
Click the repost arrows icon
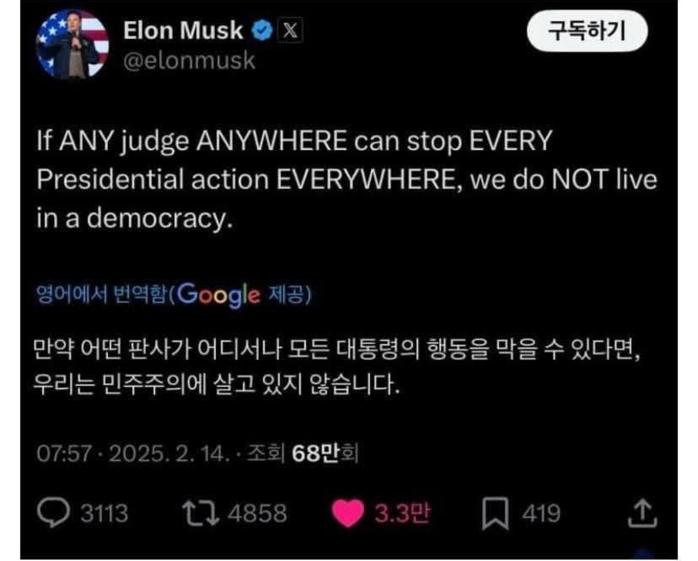click(x=200, y=514)
